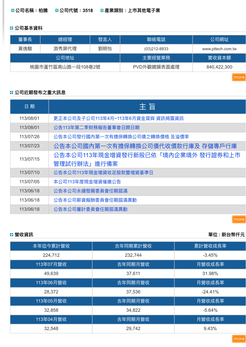246x347 pixels.
Task: Click the arrow icon beside 產業類別
Action: [102, 11]
